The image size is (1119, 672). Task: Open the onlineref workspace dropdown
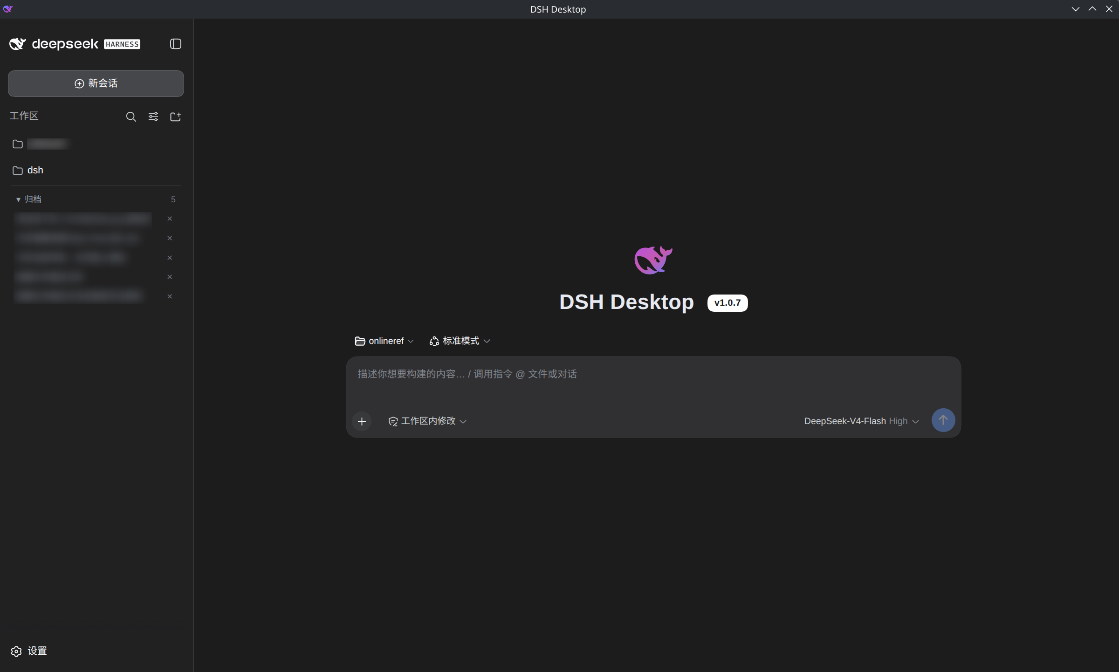pos(384,341)
